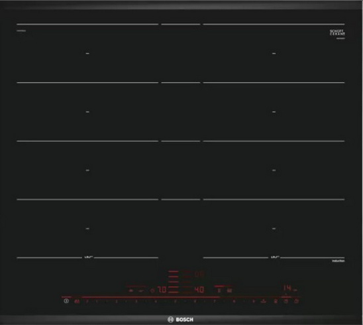The image size is (363, 325).
Task: Tap the Bosch logo on the front bezel
Action: pyautogui.click(x=180, y=320)
